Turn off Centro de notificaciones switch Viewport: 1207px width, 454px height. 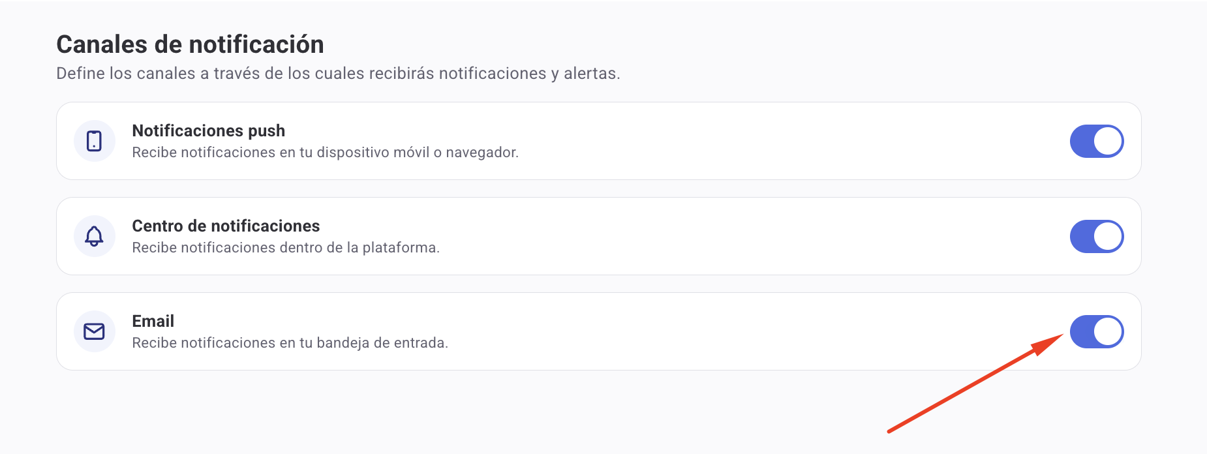click(1097, 236)
